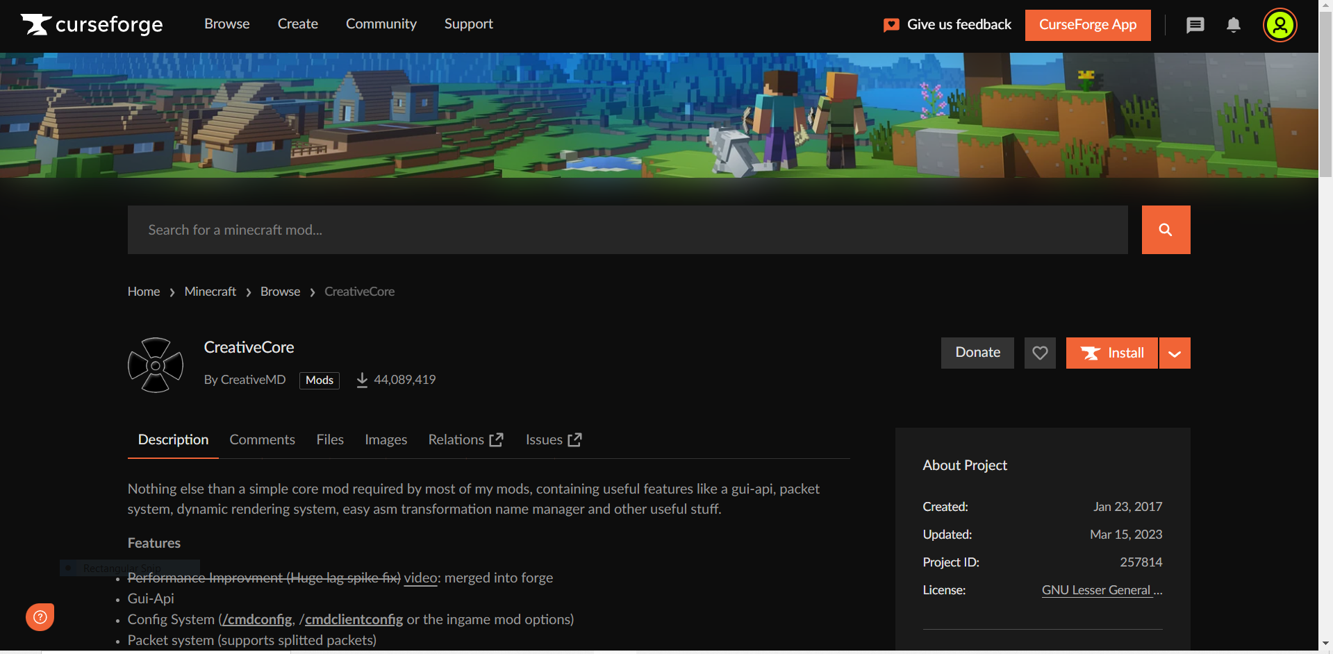The height and width of the screenshot is (654, 1333).
Task: Open the GNU Lesser General license link
Action: [x=1101, y=590]
